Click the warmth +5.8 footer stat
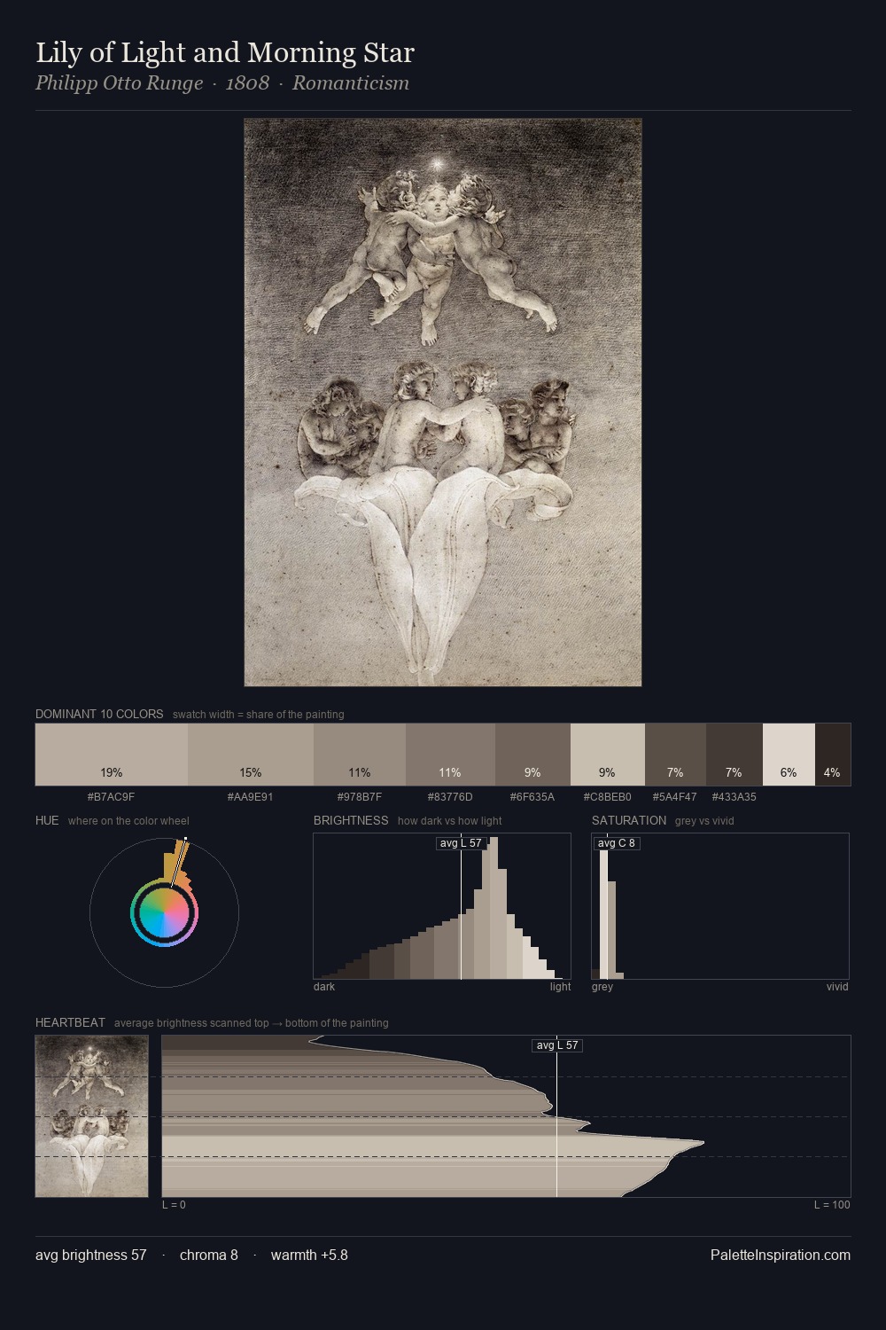Screen dimensions: 886x1330 pyautogui.click(x=309, y=1256)
